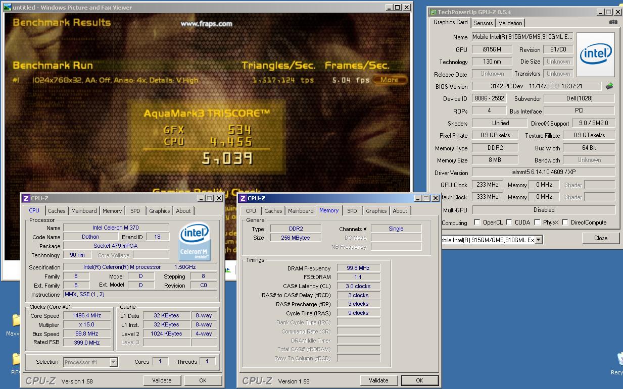This screenshot has height=389, width=623.
Task: Click the Multiplier value x 15.0
Action: [87, 324]
